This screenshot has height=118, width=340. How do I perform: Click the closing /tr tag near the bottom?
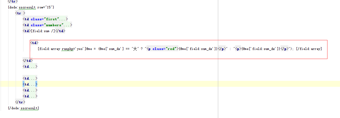[20, 102]
